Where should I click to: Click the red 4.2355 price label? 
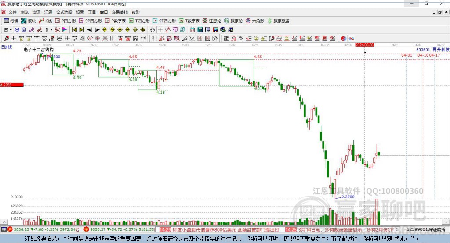12,85
